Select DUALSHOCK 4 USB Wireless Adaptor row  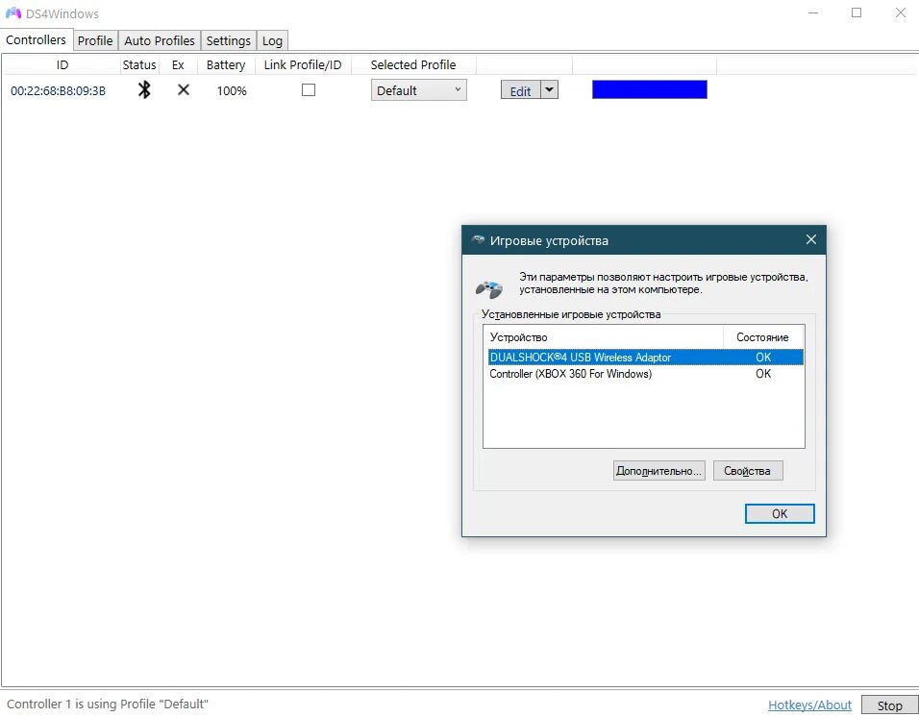[x=645, y=358]
